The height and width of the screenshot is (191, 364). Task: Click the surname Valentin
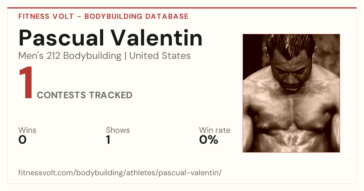point(156,38)
